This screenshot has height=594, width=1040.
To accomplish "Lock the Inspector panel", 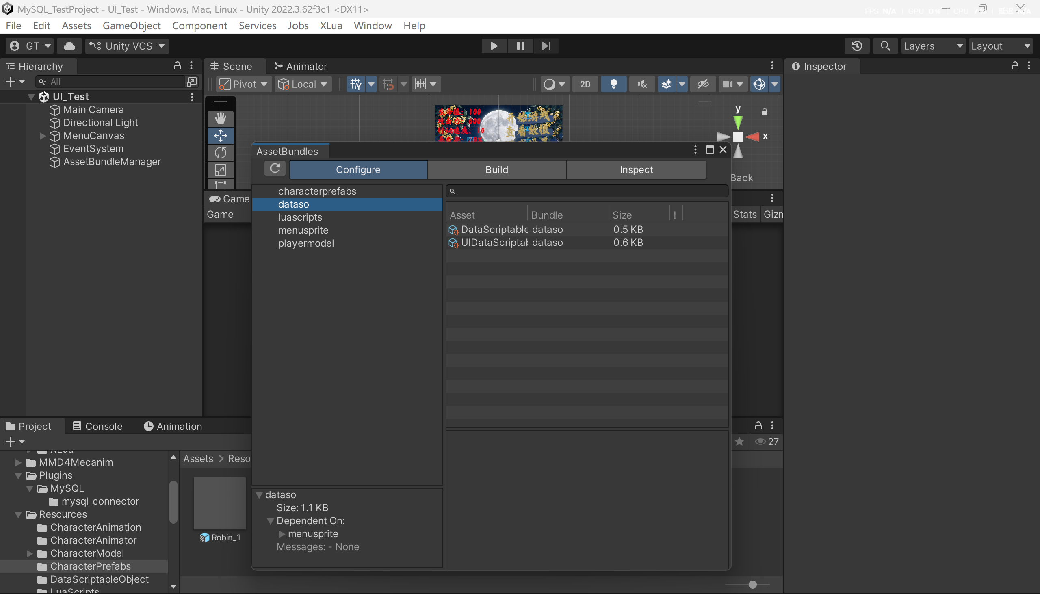I will click(x=1015, y=65).
